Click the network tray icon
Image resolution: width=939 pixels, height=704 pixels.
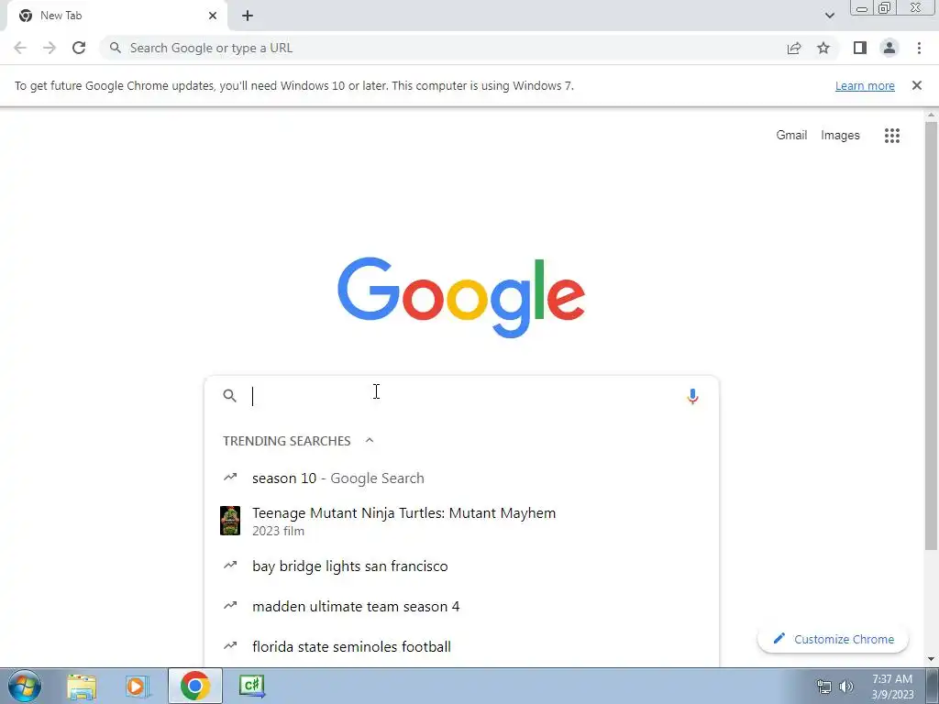point(824,687)
